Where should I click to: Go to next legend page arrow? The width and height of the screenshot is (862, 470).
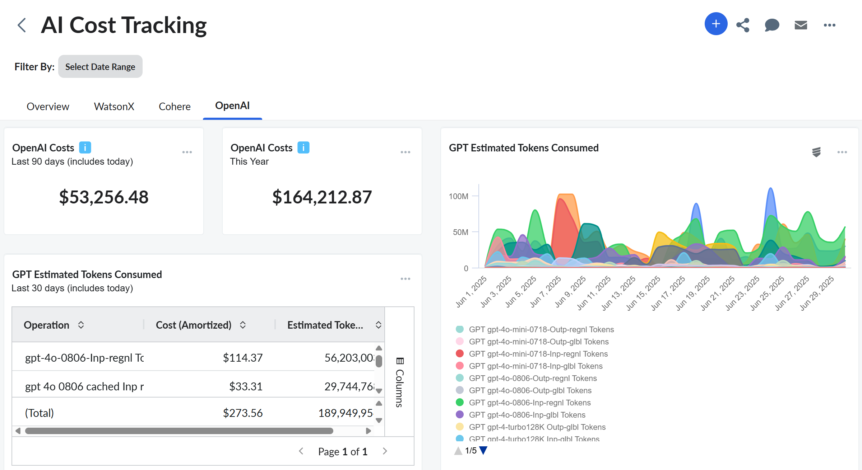483,451
